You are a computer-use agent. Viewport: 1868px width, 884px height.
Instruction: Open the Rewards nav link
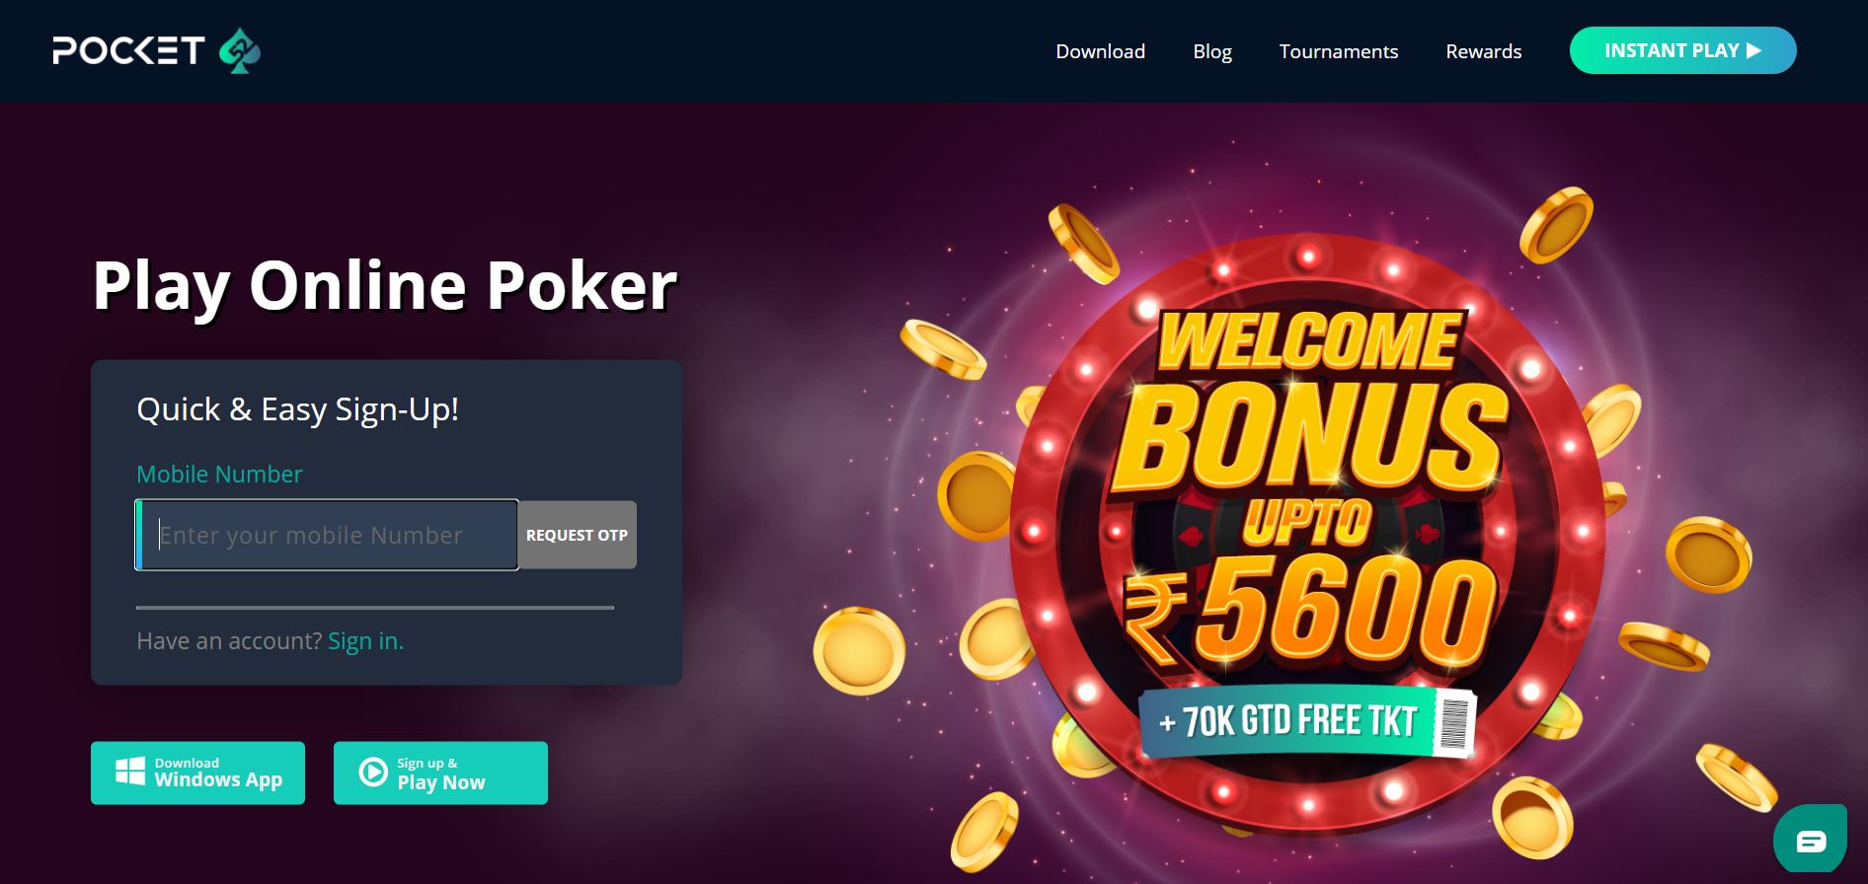pos(1483,51)
